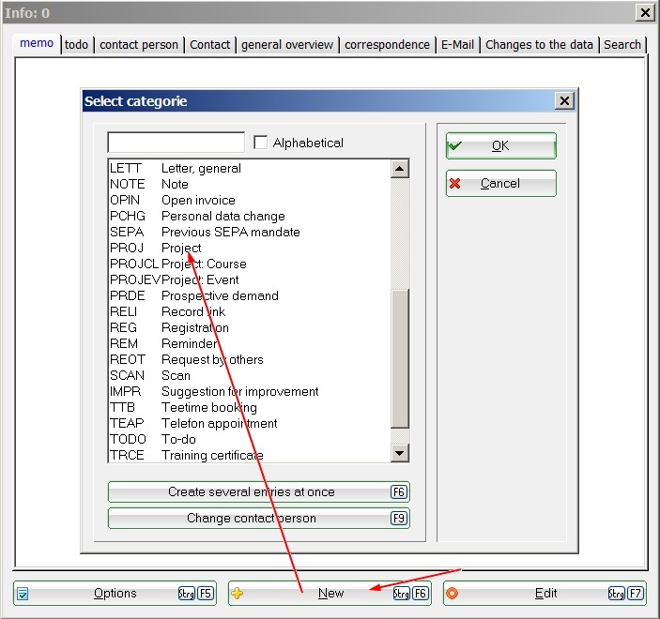
Task: Switch to the E-Mail tab
Action: (457, 44)
